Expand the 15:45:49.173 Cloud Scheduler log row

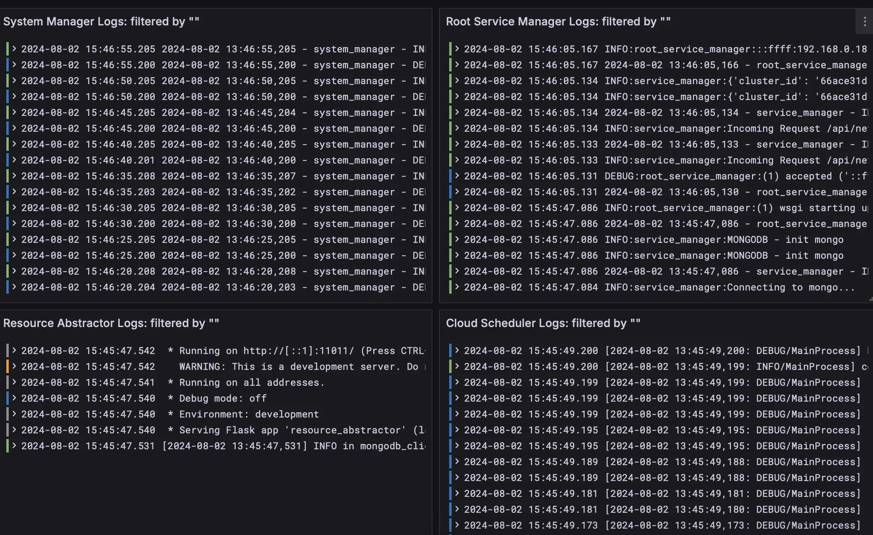pyautogui.click(x=457, y=525)
